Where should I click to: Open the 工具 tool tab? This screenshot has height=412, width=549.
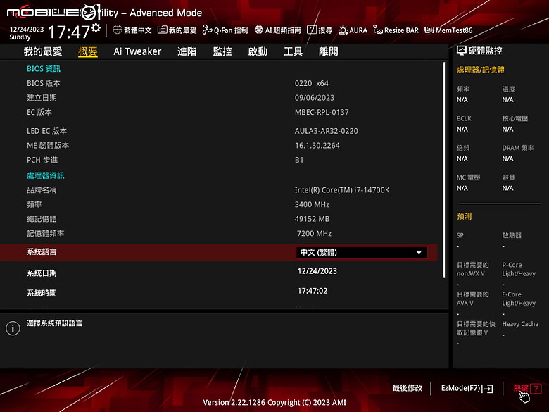coord(293,51)
